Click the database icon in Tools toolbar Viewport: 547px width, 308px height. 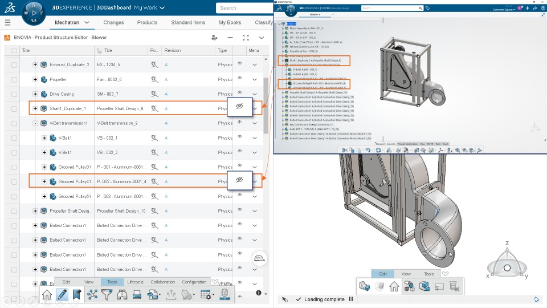pyautogui.click(x=224, y=294)
